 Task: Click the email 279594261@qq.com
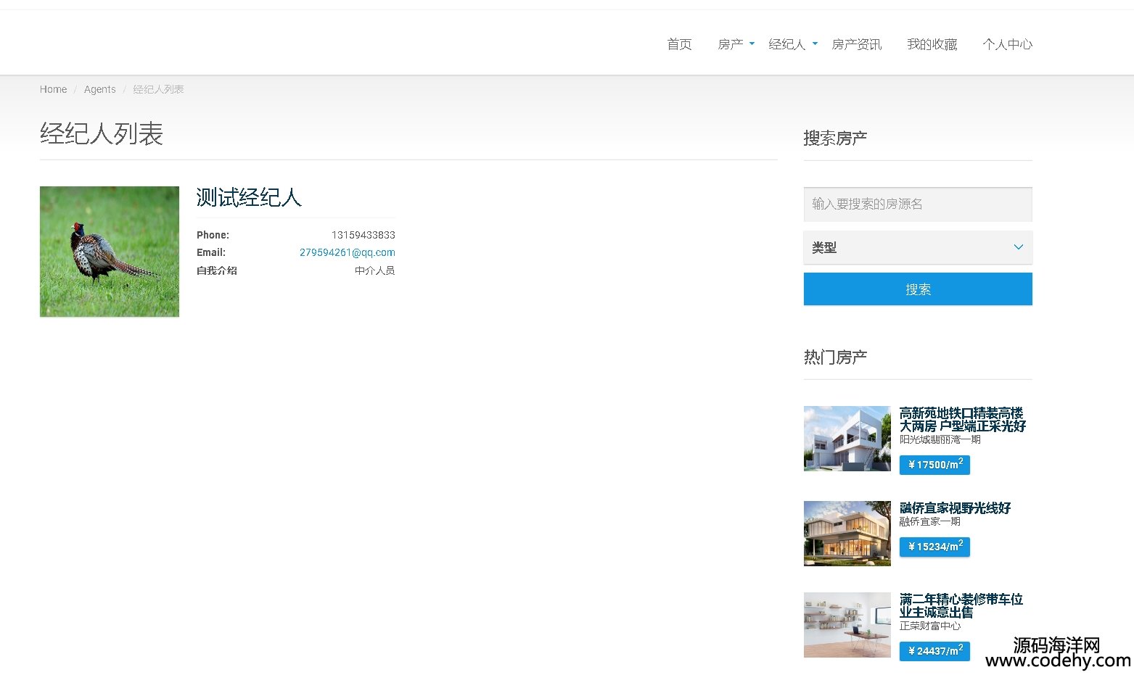(347, 252)
